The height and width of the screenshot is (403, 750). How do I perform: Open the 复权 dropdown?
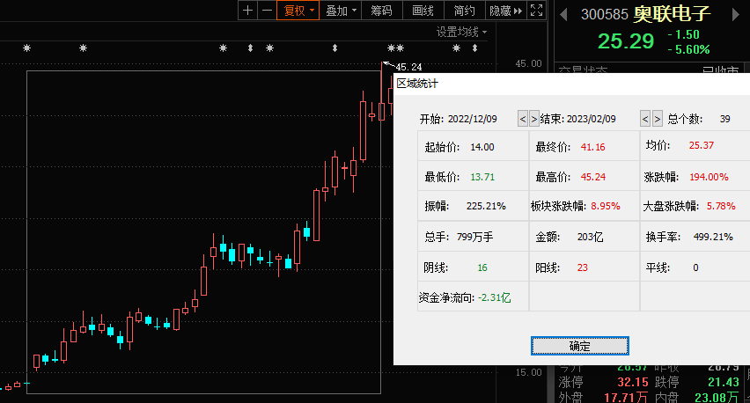(x=298, y=10)
